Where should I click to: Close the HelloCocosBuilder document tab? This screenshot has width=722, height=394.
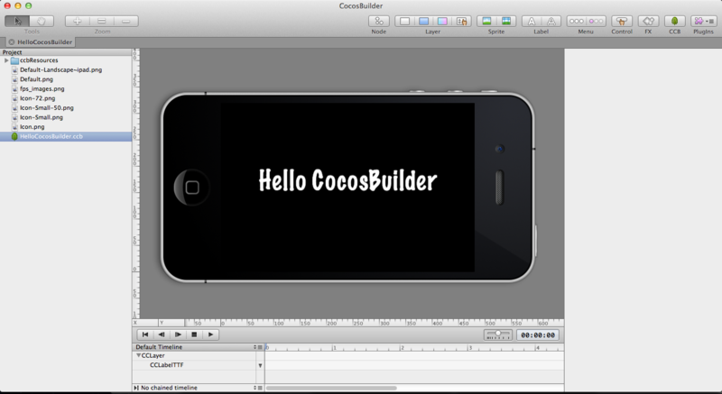(x=12, y=41)
